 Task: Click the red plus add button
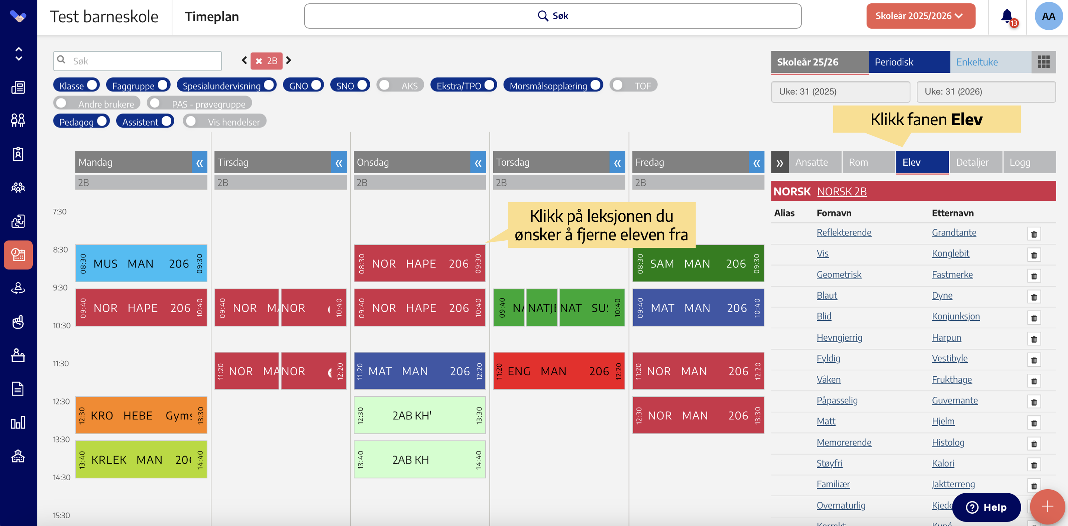click(1047, 506)
